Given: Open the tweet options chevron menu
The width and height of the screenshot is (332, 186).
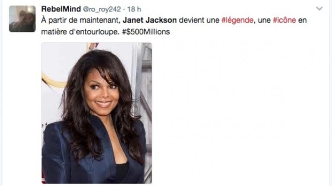Looking at the screenshot, I should (x=319, y=9).
